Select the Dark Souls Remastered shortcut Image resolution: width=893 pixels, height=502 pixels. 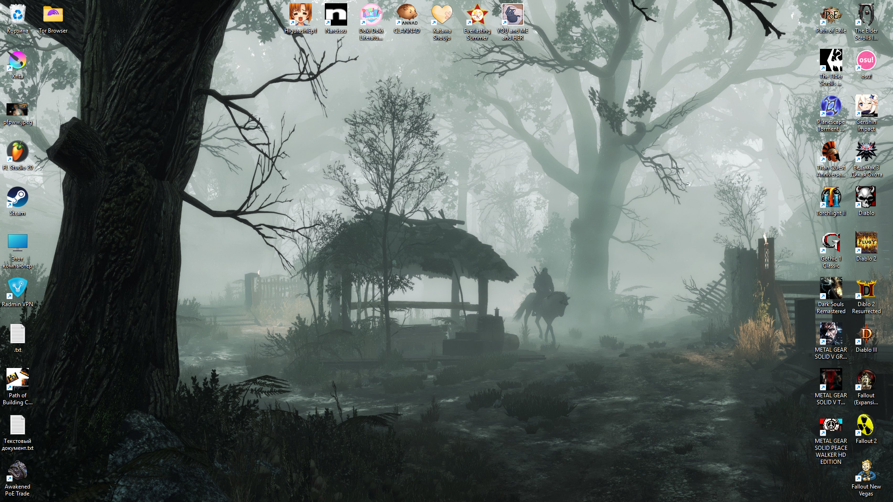tap(831, 295)
